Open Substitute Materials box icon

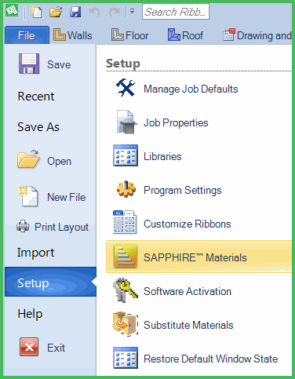coord(126,323)
